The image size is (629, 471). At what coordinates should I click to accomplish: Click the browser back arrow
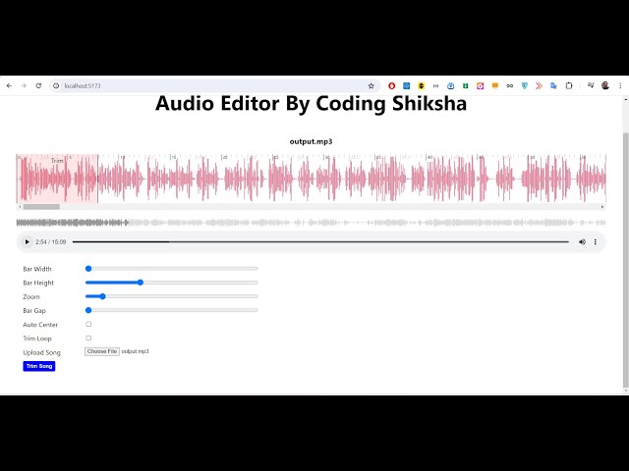(10, 86)
